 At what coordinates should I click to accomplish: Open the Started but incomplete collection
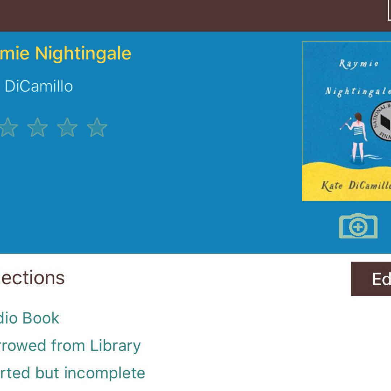click(x=72, y=373)
